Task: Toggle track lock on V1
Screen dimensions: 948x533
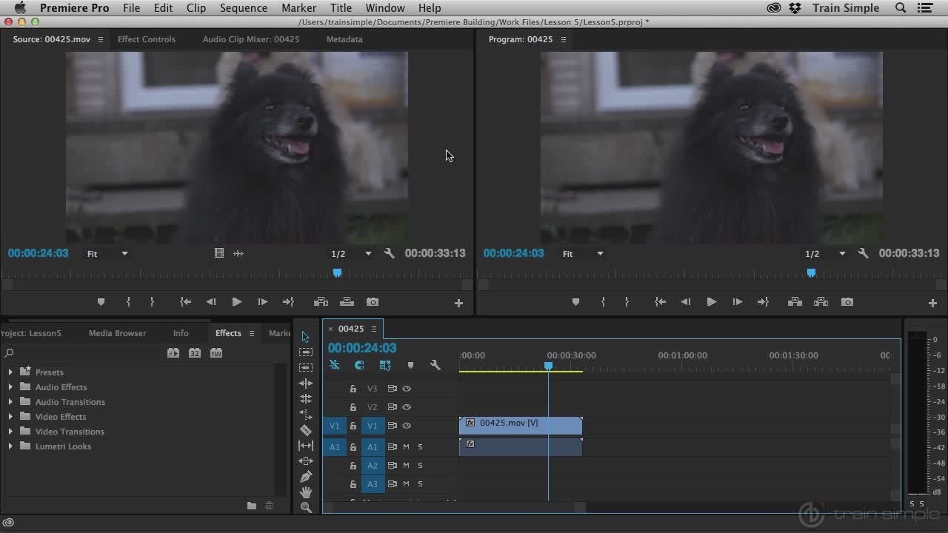Action: [x=353, y=426]
